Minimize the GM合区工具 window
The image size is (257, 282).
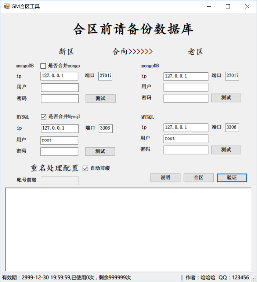coord(209,7)
